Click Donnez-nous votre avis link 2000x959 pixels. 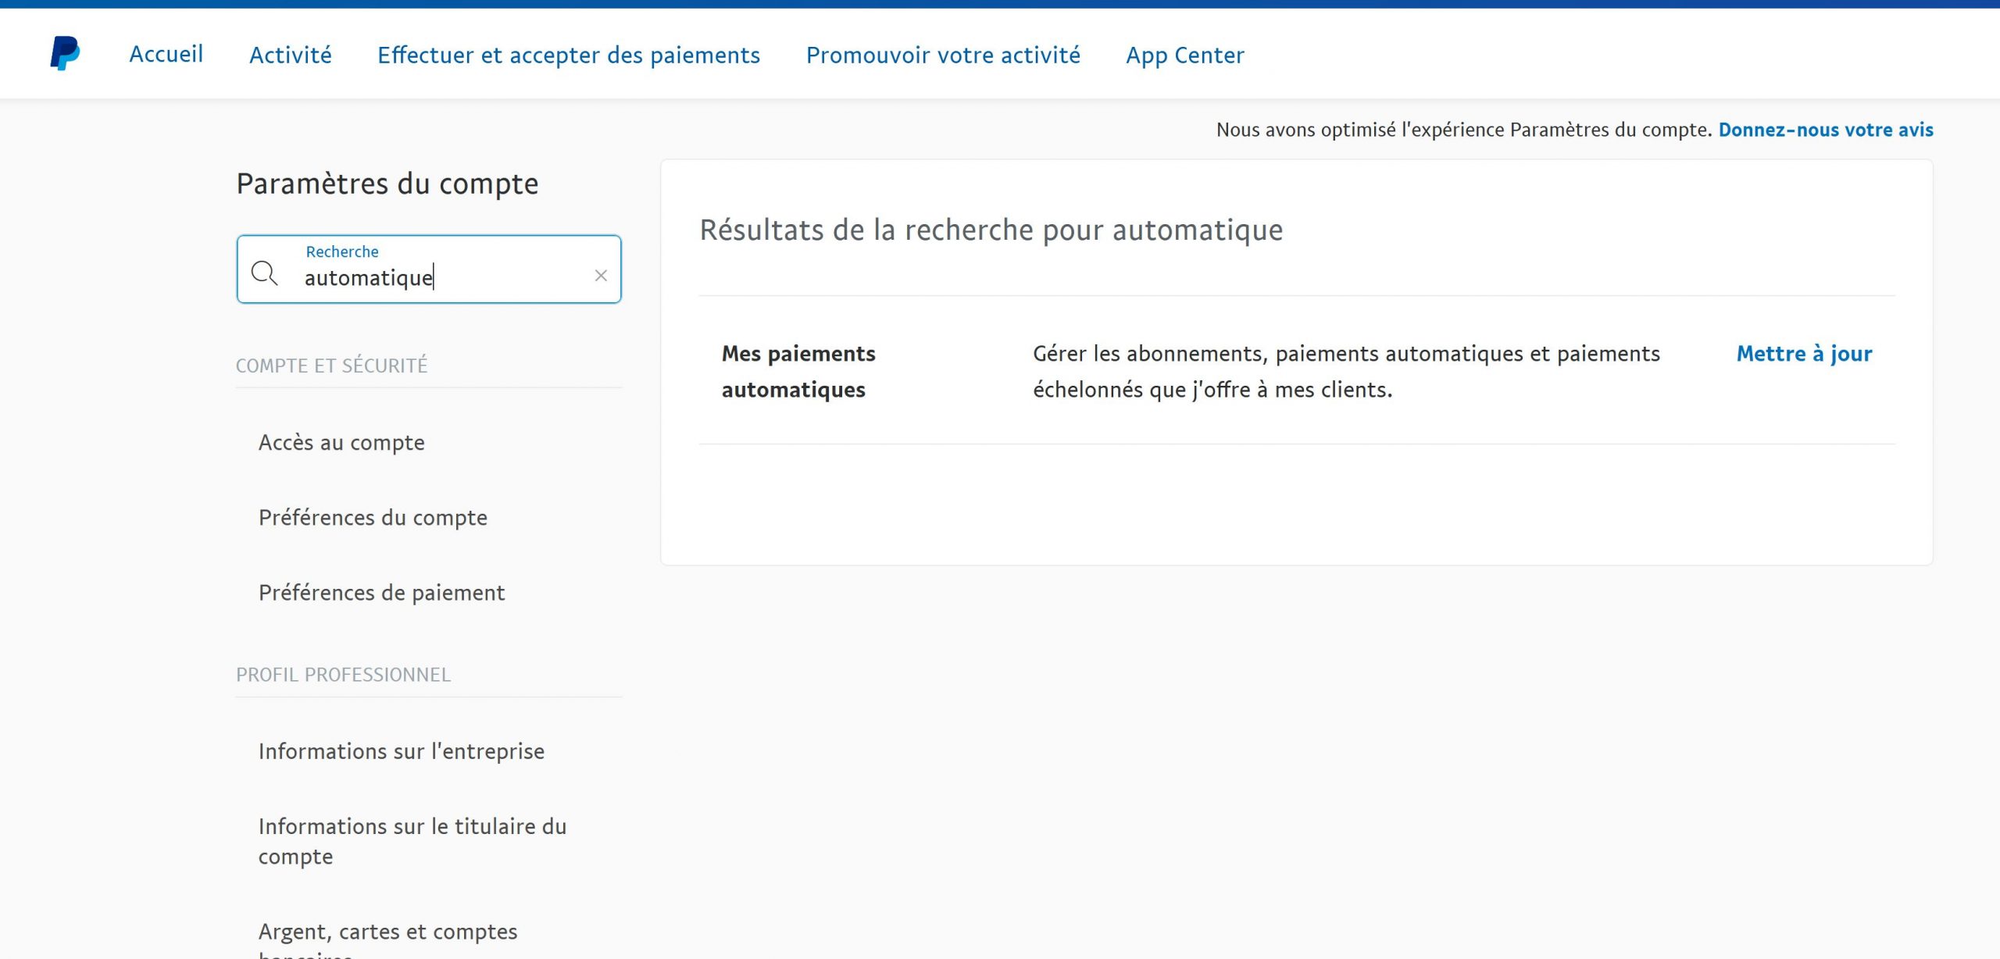pyautogui.click(x=1825, y=130)
